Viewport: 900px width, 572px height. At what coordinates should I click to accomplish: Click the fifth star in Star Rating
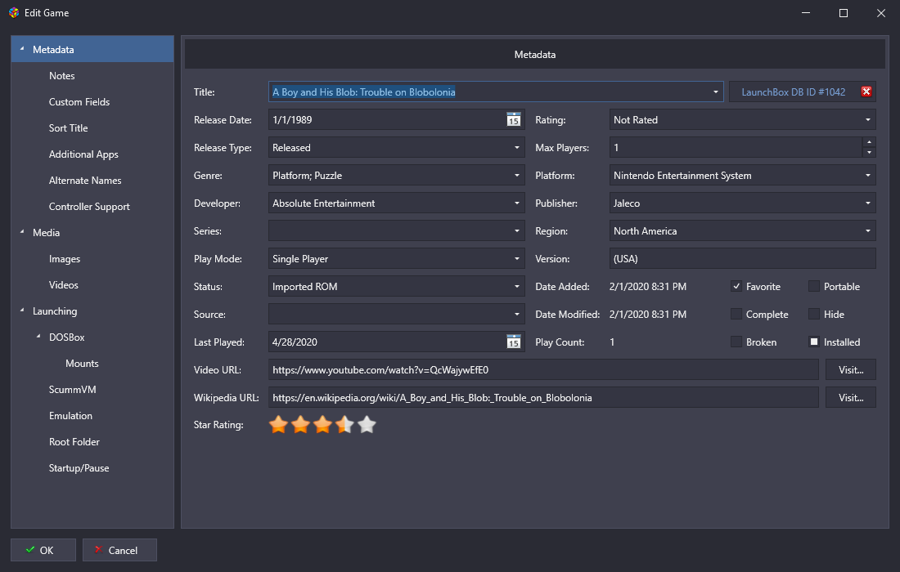point(367,425)
